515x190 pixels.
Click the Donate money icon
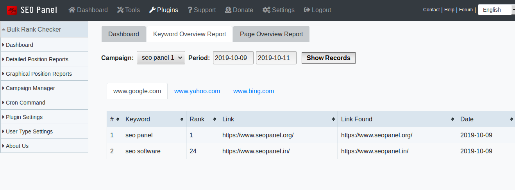click(x=228, y=10)
